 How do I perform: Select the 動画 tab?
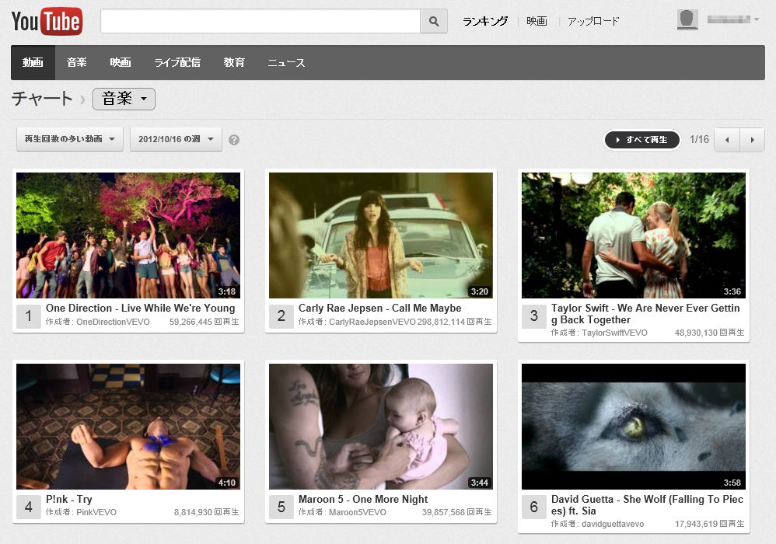pos(33,62)
